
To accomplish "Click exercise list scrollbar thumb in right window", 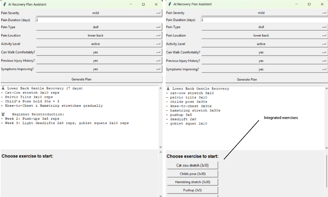I will tap(326, 171).
